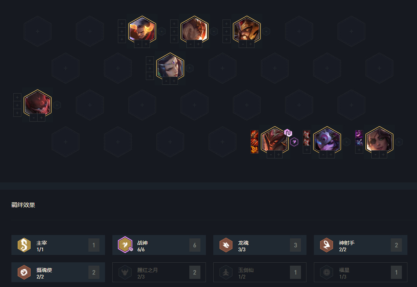This screenshot has height=287, width=417.
Task: Open the 战神 trait hexagon icon
Action: click(125, 245)
